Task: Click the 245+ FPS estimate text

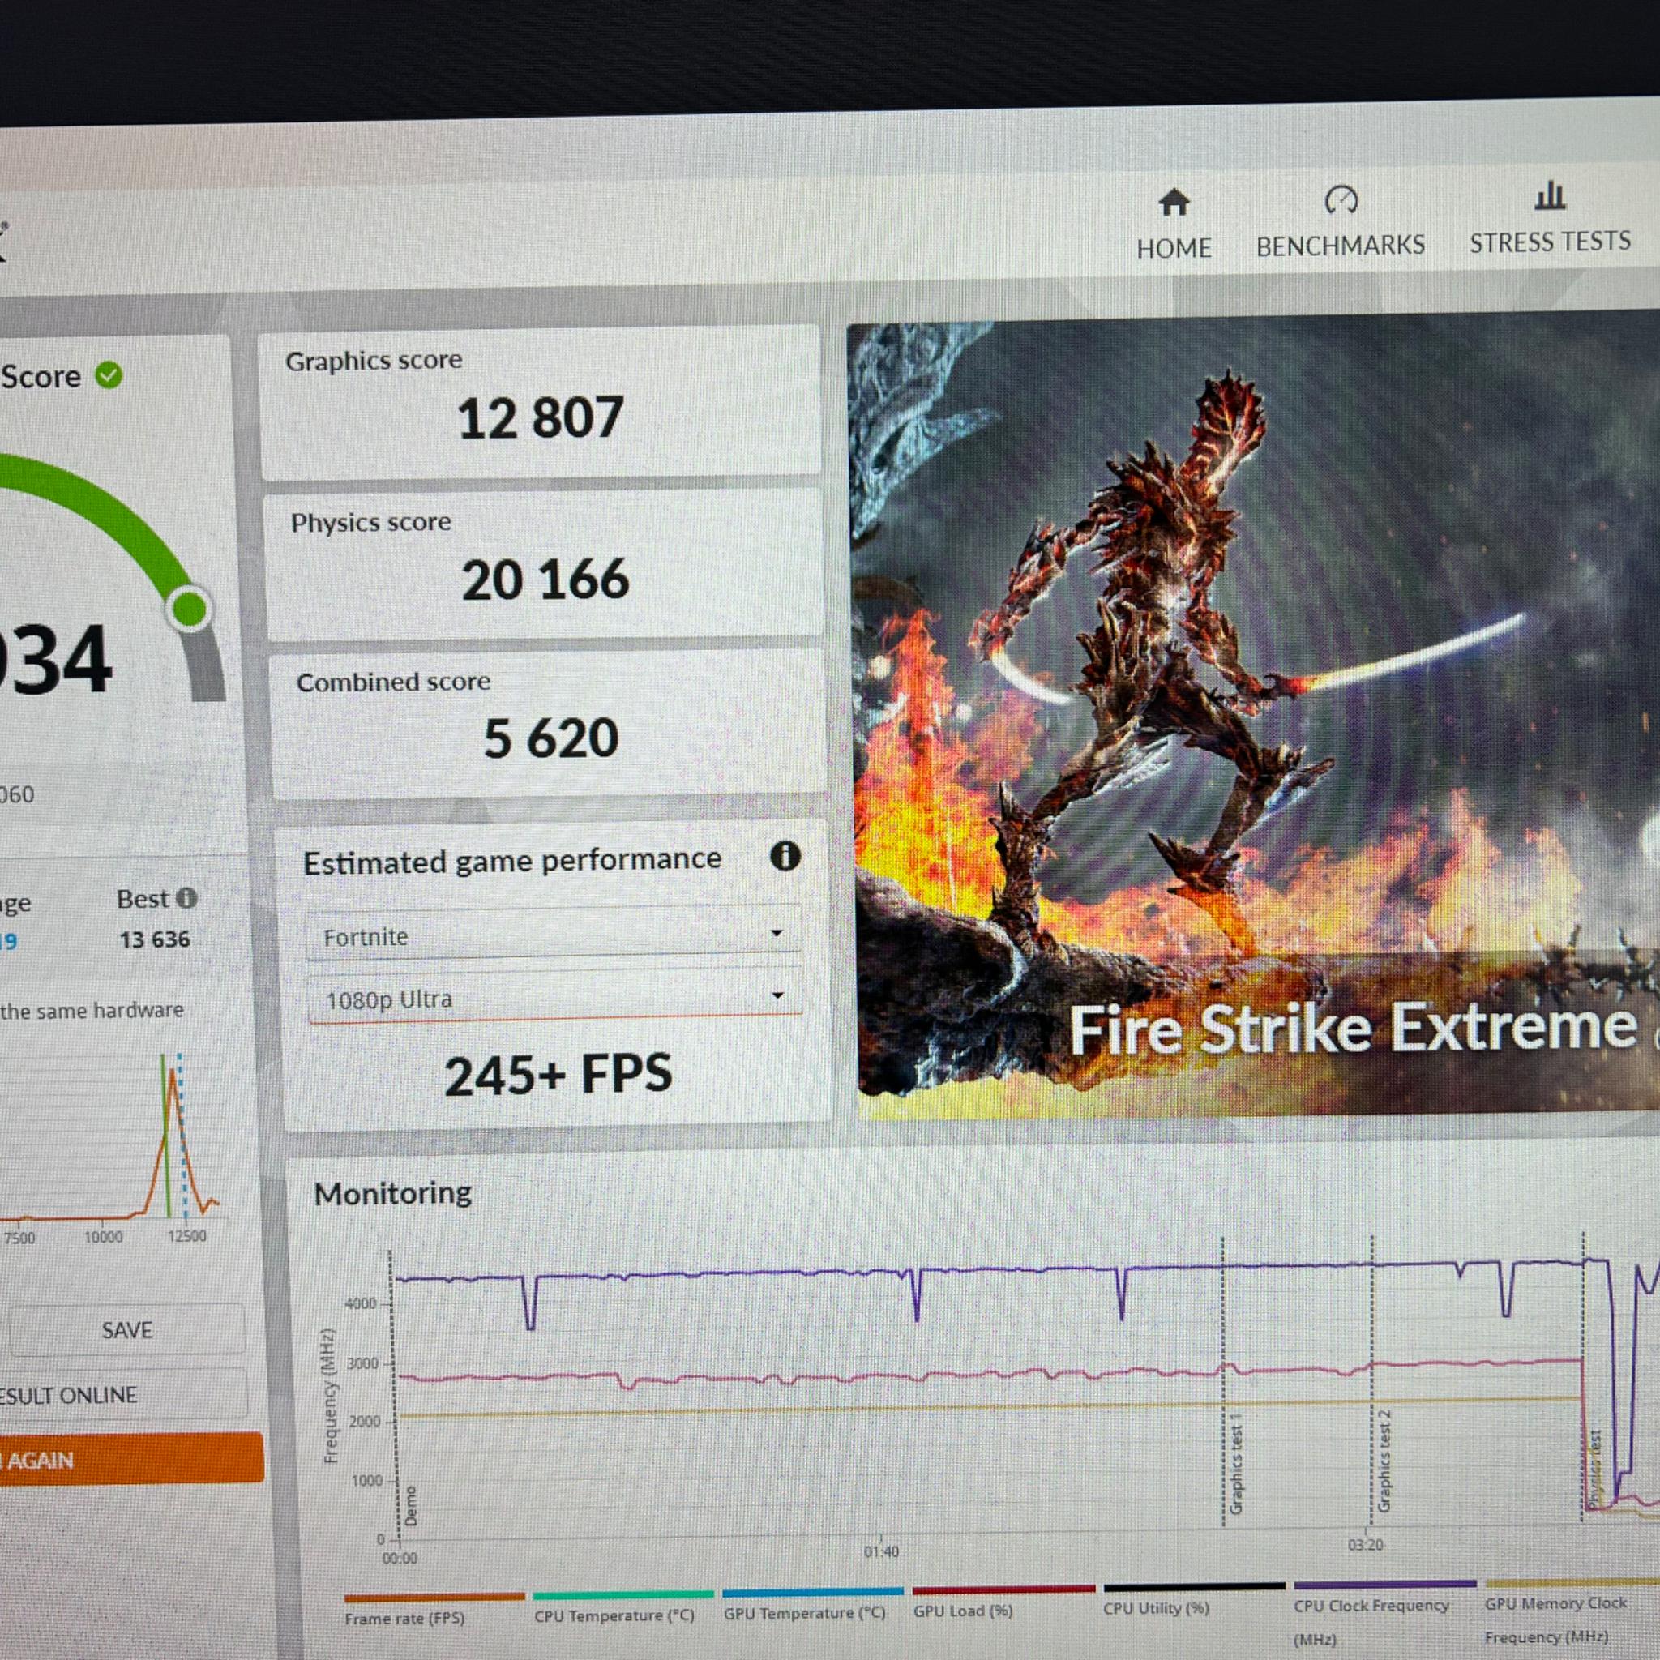Action: click(558, 1074)
